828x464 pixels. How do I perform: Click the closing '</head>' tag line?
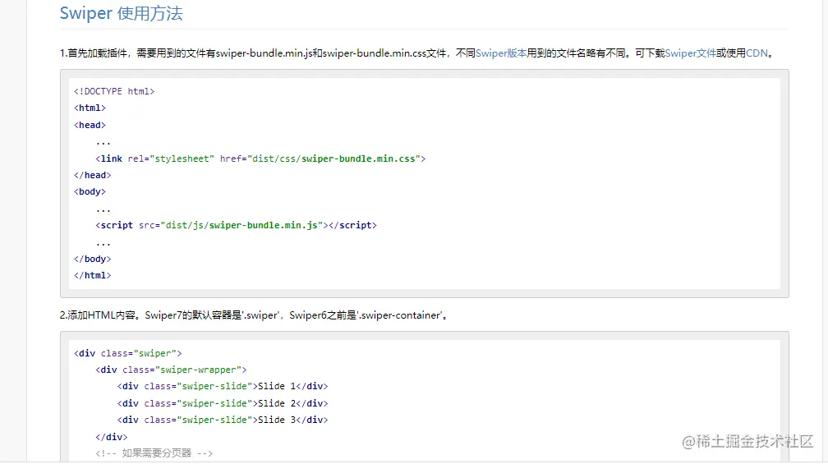point(92,175)
